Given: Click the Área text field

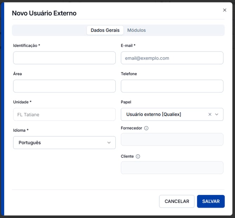Looking at the screenshot, I should pos(64,86).
